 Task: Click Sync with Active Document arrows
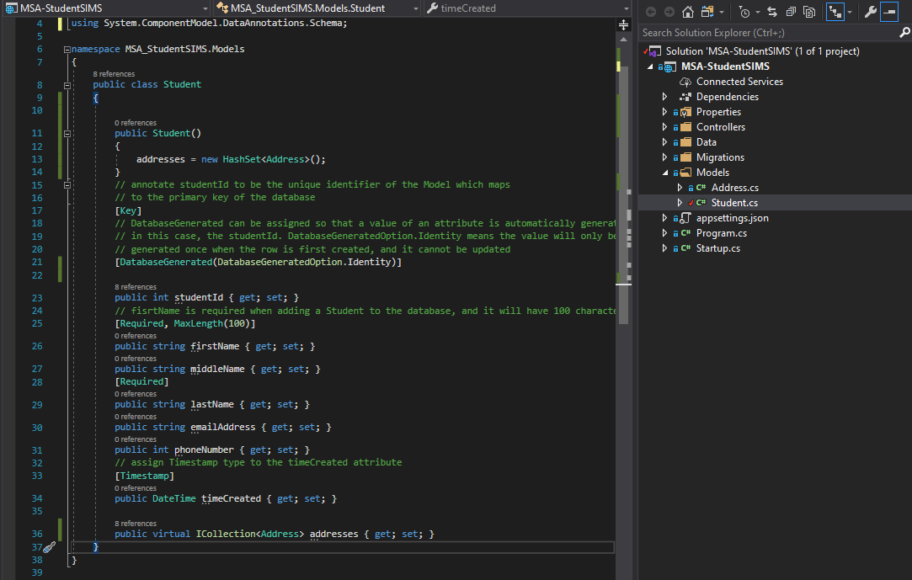[772, 12]
